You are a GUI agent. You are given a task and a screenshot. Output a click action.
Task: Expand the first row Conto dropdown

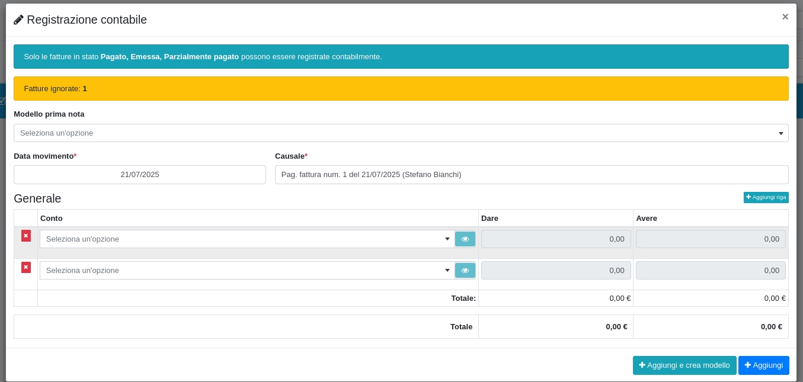[x=247, y=239]
